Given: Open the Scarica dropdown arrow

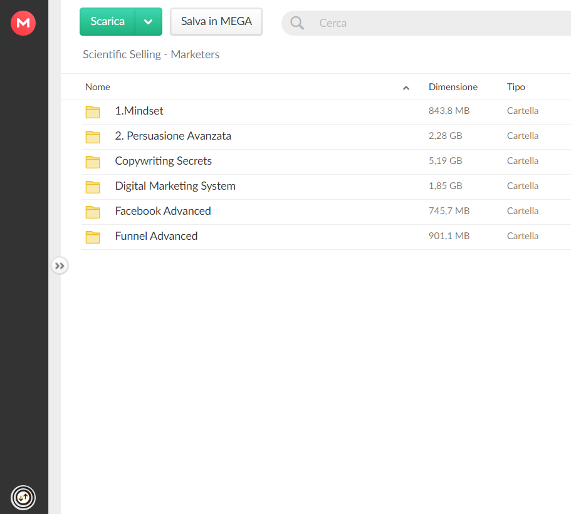Looking at the screenshot, I should pyautogui.click(x=148, y=22).
